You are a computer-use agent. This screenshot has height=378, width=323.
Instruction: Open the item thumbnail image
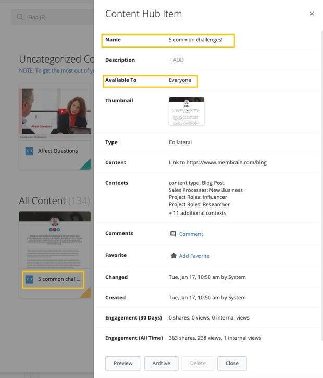tap(187, 111)
